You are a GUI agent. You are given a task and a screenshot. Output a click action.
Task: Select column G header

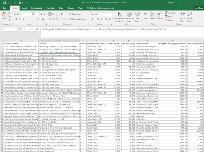pyautogui.click(x=147, y=41)
